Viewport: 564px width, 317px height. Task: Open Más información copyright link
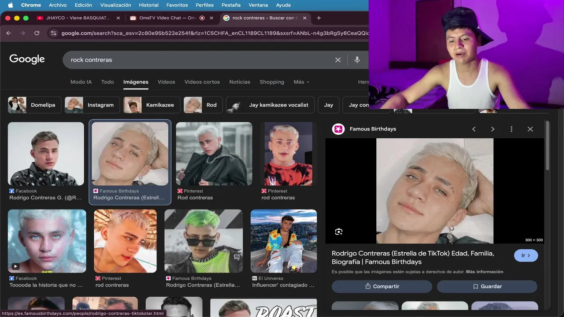pos(484,272)
